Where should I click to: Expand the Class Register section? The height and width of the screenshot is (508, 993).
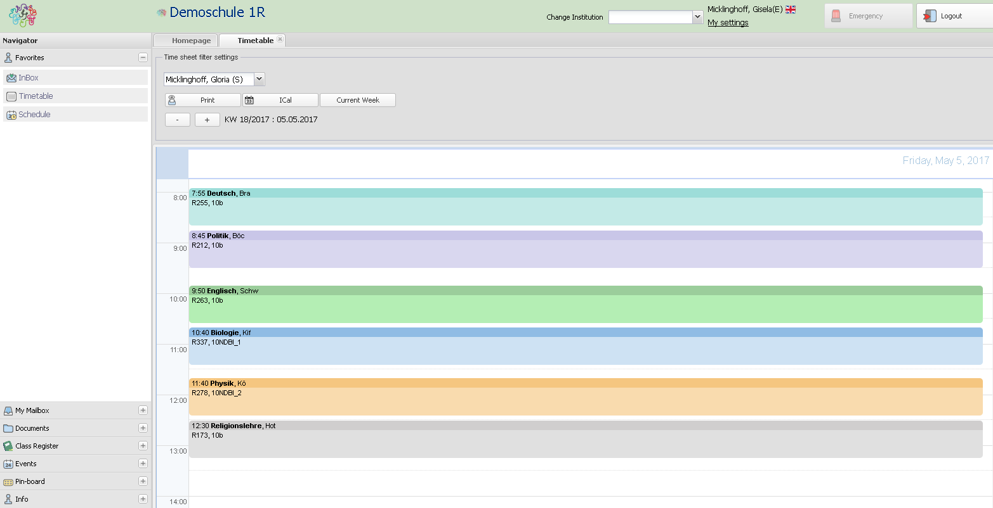(143, 446)
